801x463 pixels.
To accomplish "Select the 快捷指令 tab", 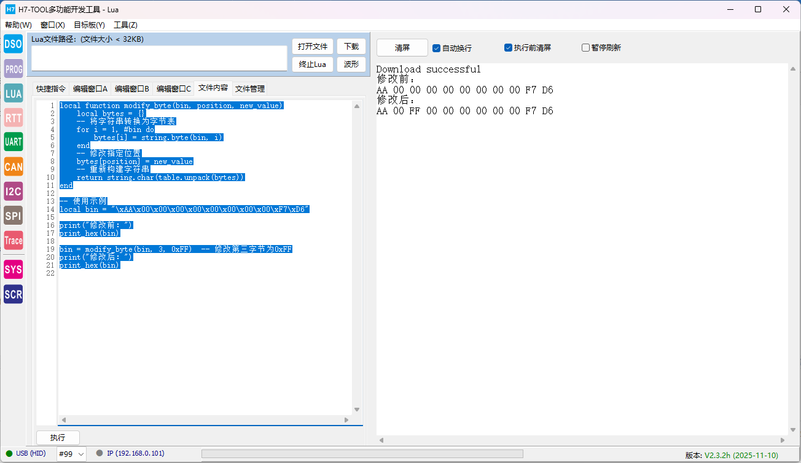I will [51, 88].
